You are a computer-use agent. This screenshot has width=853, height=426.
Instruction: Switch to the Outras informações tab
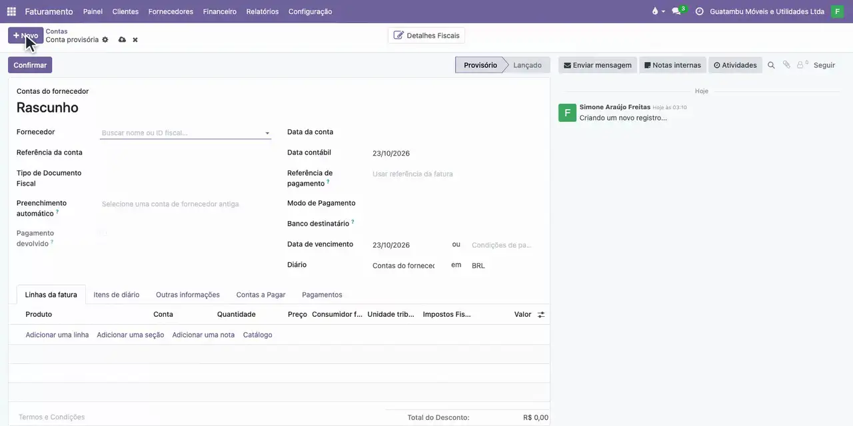pos(188,295)
